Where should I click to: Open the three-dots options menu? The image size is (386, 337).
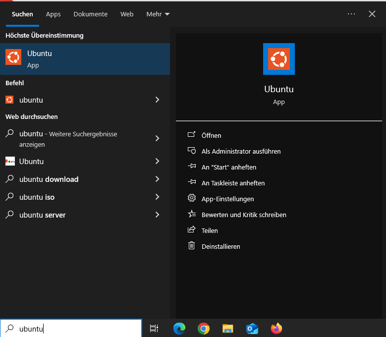[x=351, y=14]
